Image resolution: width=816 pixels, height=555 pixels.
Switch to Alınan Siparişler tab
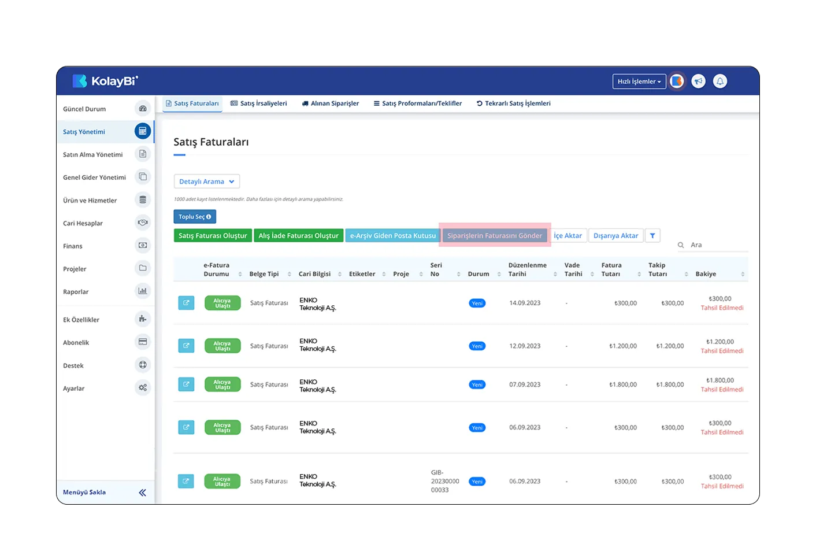click(331, 103)
